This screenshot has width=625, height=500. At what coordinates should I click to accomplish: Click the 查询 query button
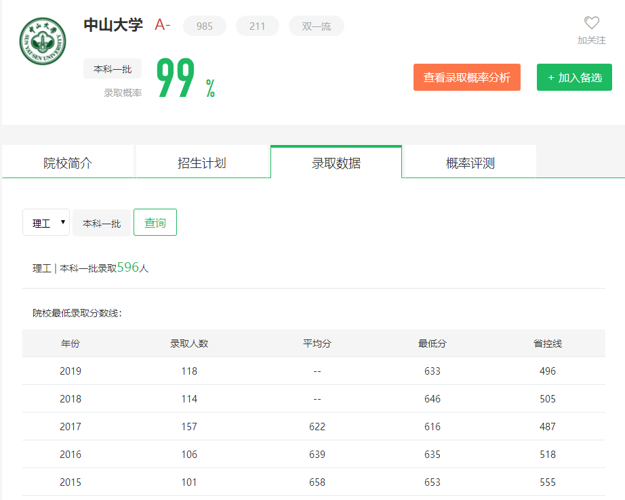click(x=155, y=222)
